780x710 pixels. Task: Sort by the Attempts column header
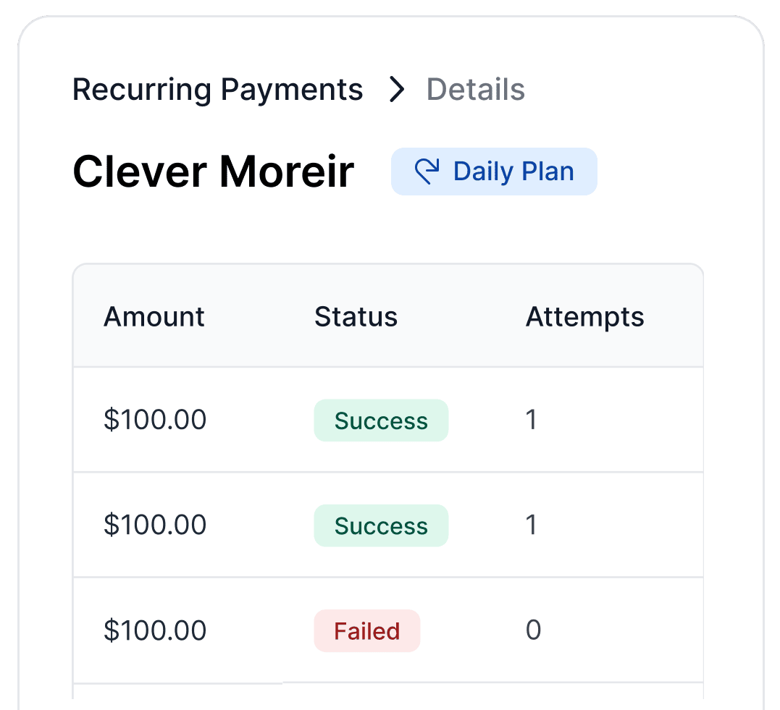tap(585, 316)
